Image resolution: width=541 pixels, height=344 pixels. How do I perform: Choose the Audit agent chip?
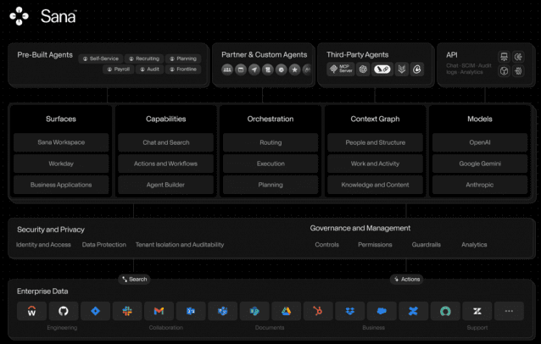149,69
